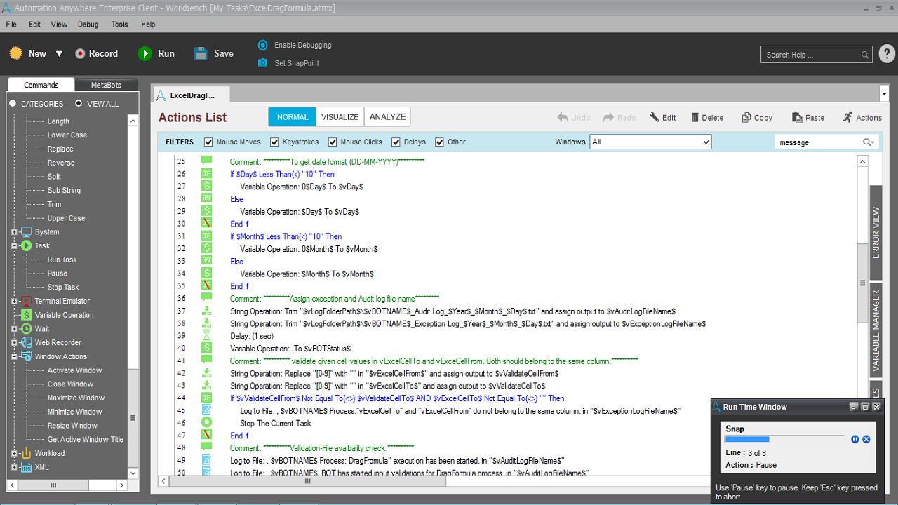The image size is (898, 505).
Task: Click the Paste clipboard icon
Action: pos(797,118)
